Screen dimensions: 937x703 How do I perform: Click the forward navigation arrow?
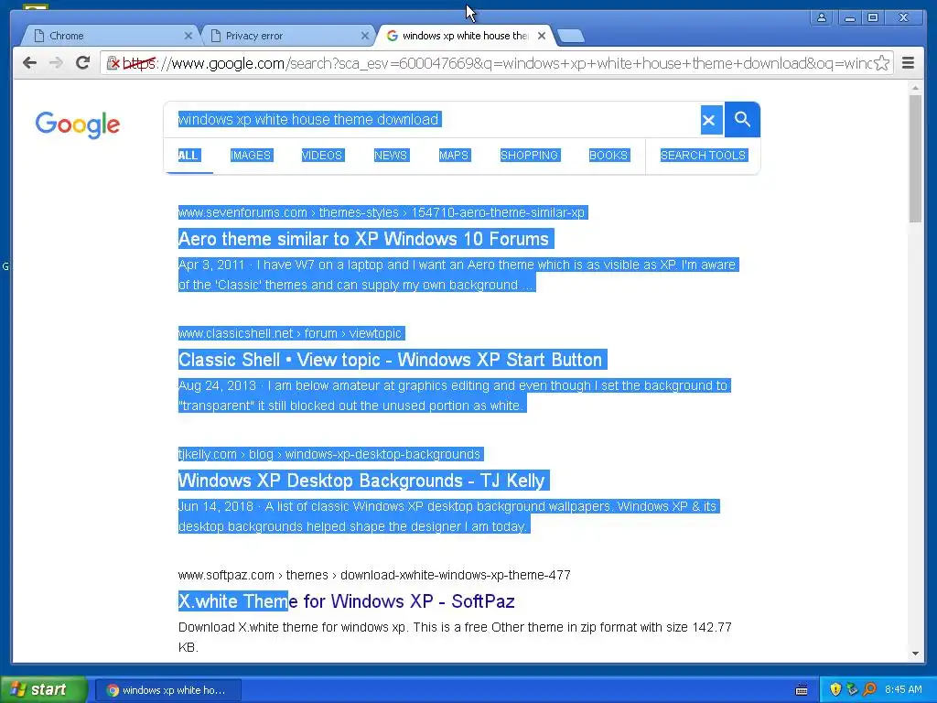56,63
